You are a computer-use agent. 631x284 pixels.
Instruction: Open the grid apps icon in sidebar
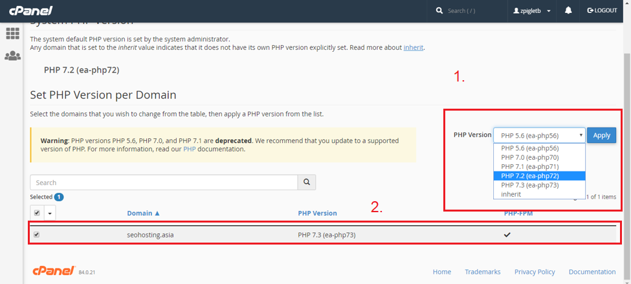pos(12,34)
